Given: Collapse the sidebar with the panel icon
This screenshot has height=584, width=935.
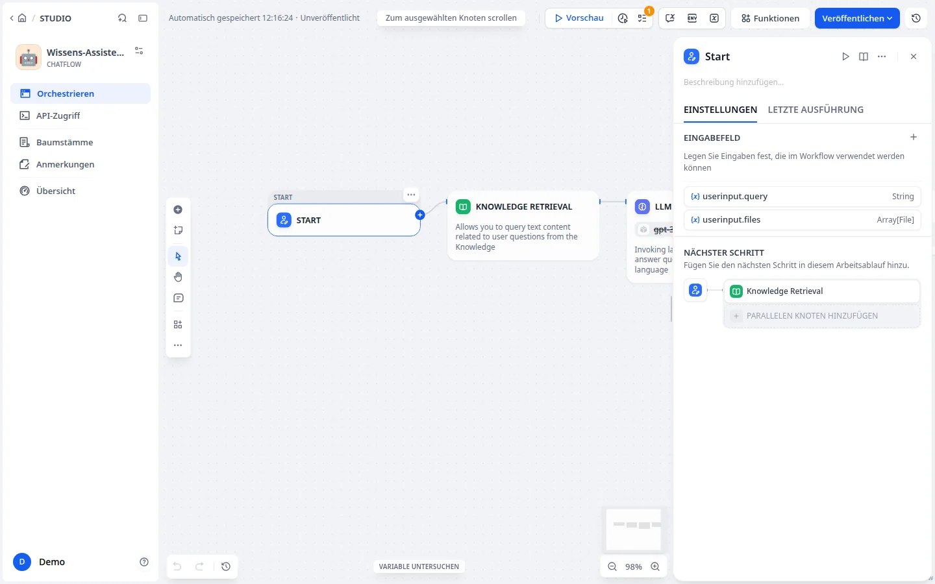Looking at the screenshot, I should tap(143, 18).
